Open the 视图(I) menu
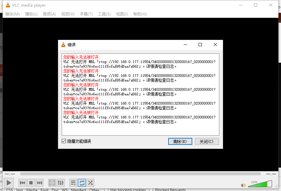The image size is (281, 191). point(122,14)
